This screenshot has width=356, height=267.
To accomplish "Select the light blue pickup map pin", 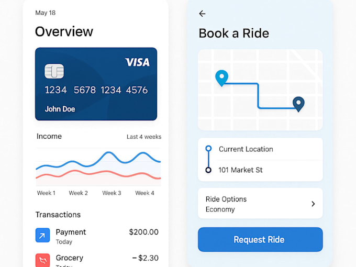I will point(221,78).
